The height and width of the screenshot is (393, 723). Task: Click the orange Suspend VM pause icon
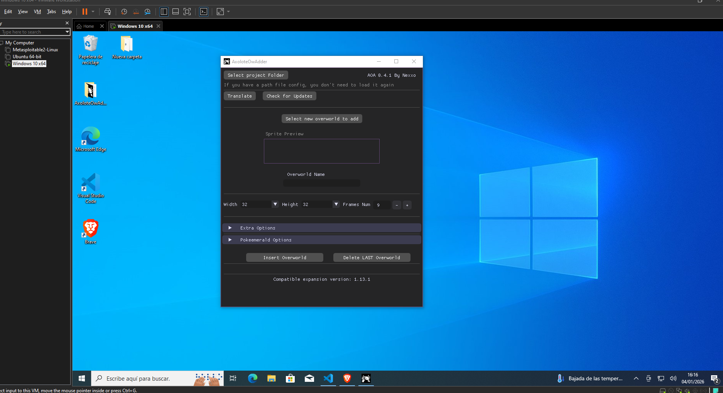pyautogui.click(x=85, y=12)
